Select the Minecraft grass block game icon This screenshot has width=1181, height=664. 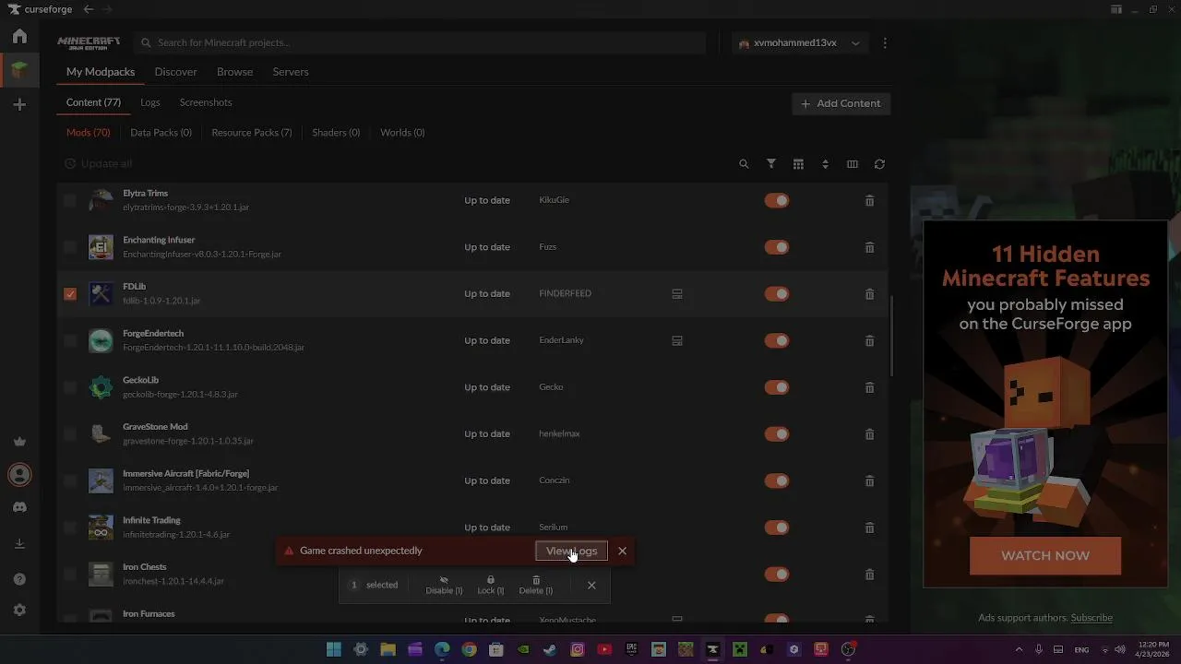tap(19, 70)
